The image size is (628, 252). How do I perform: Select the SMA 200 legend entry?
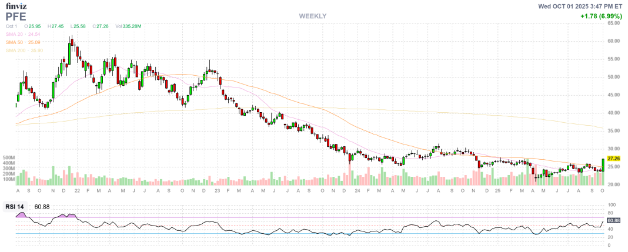(x=24, y=50)
